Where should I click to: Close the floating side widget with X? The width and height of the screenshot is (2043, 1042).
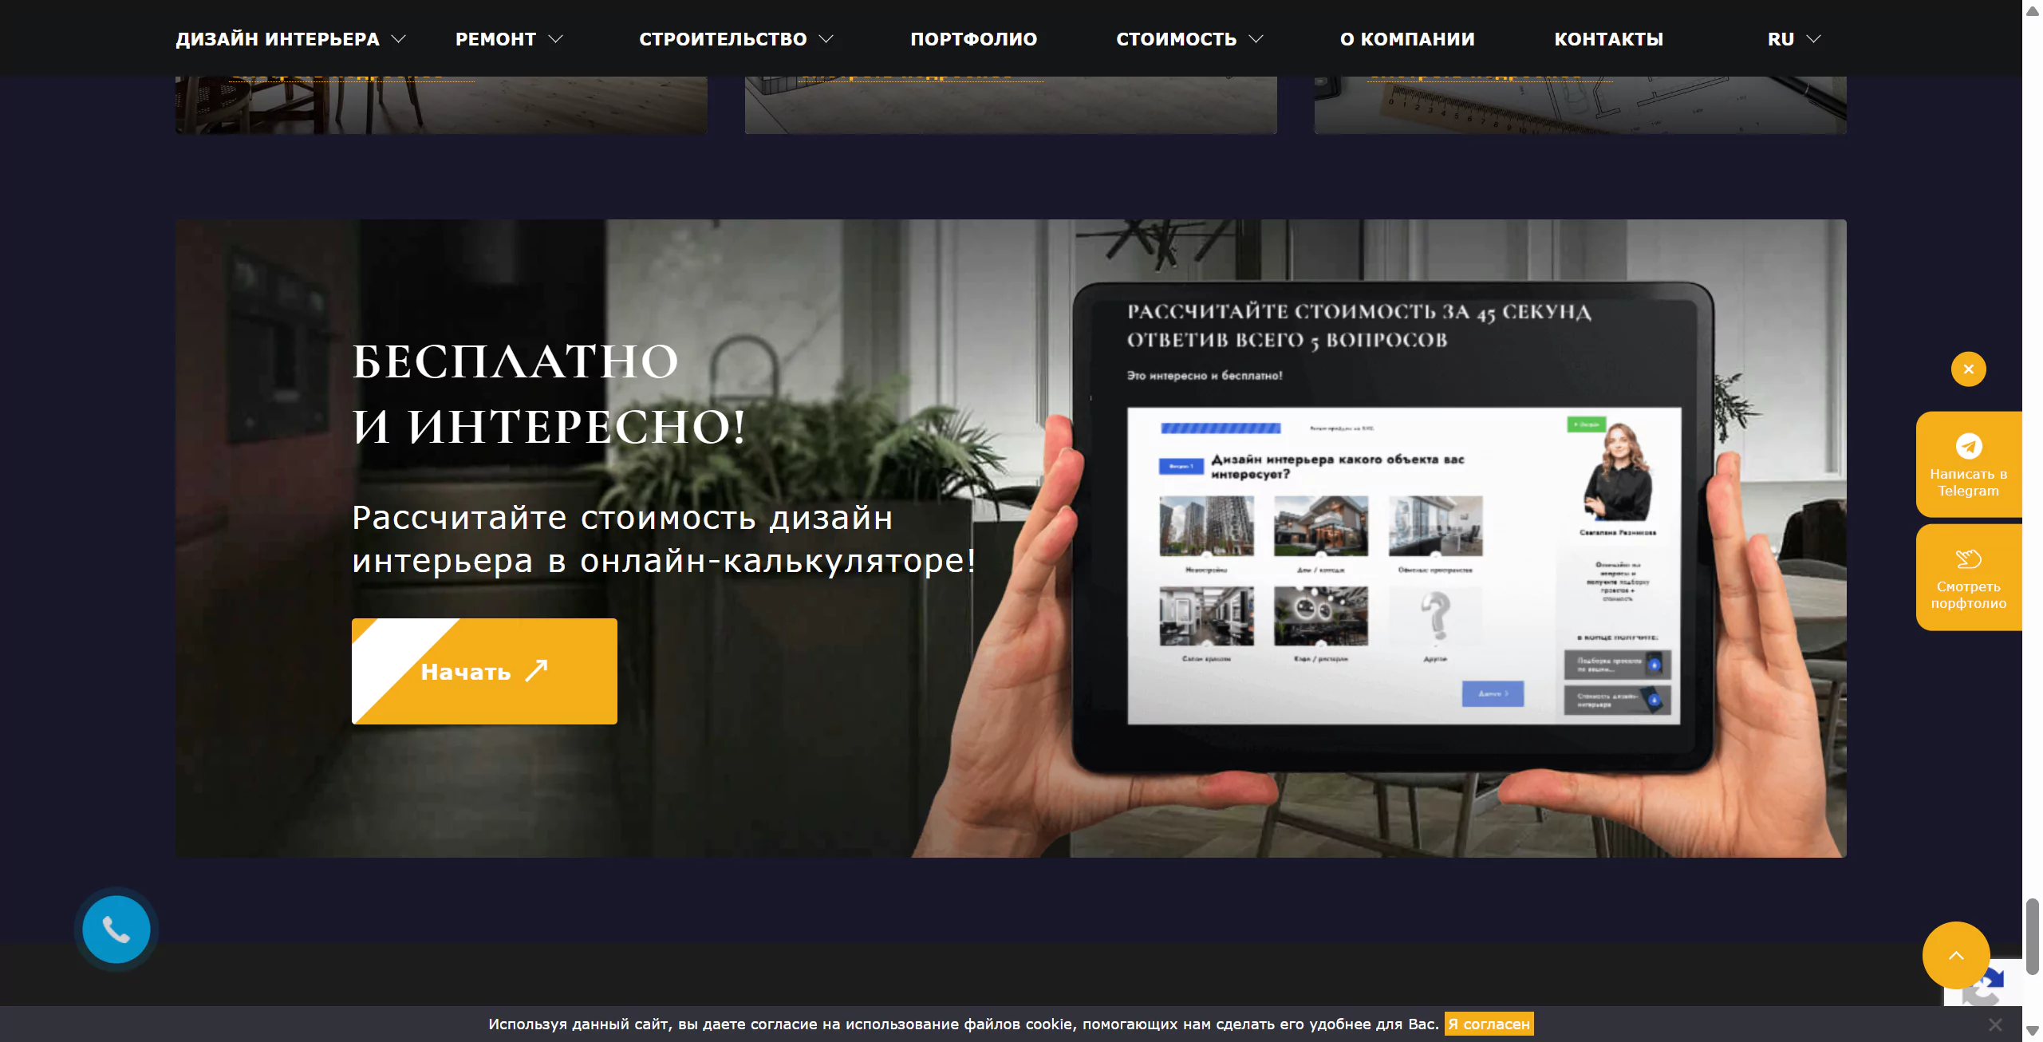point(1968,369)
